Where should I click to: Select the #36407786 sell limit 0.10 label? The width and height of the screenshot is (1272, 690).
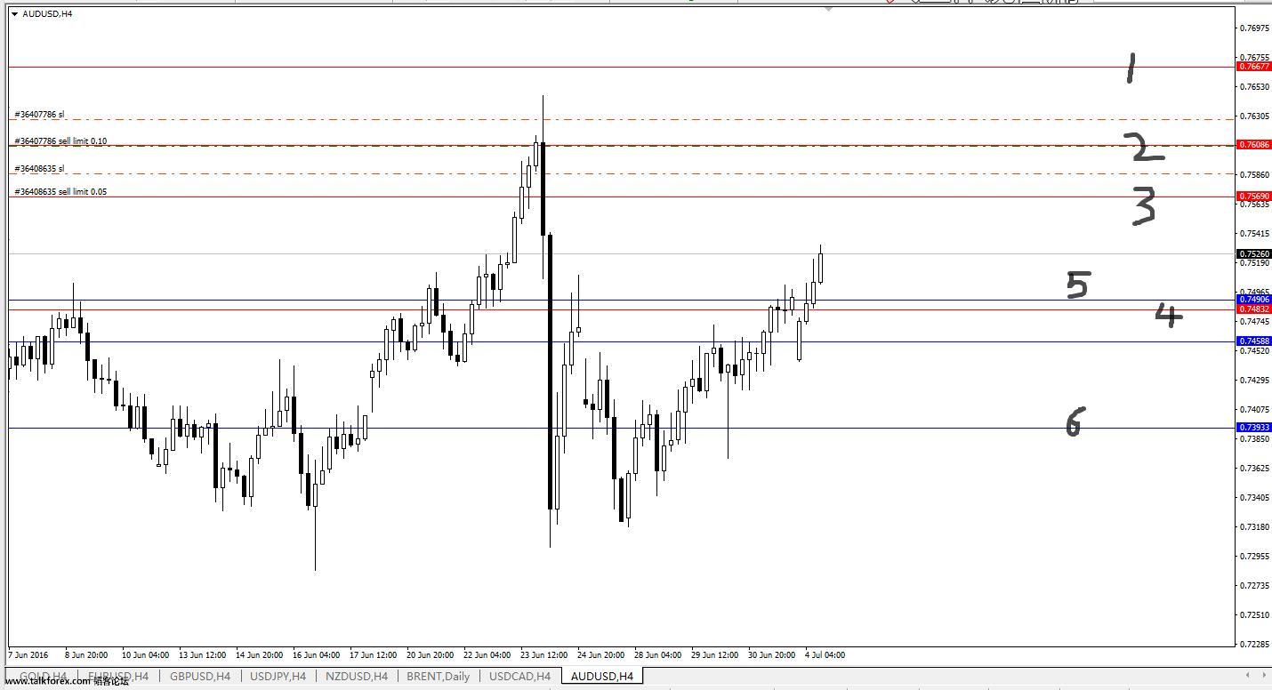tap(61, 141)
